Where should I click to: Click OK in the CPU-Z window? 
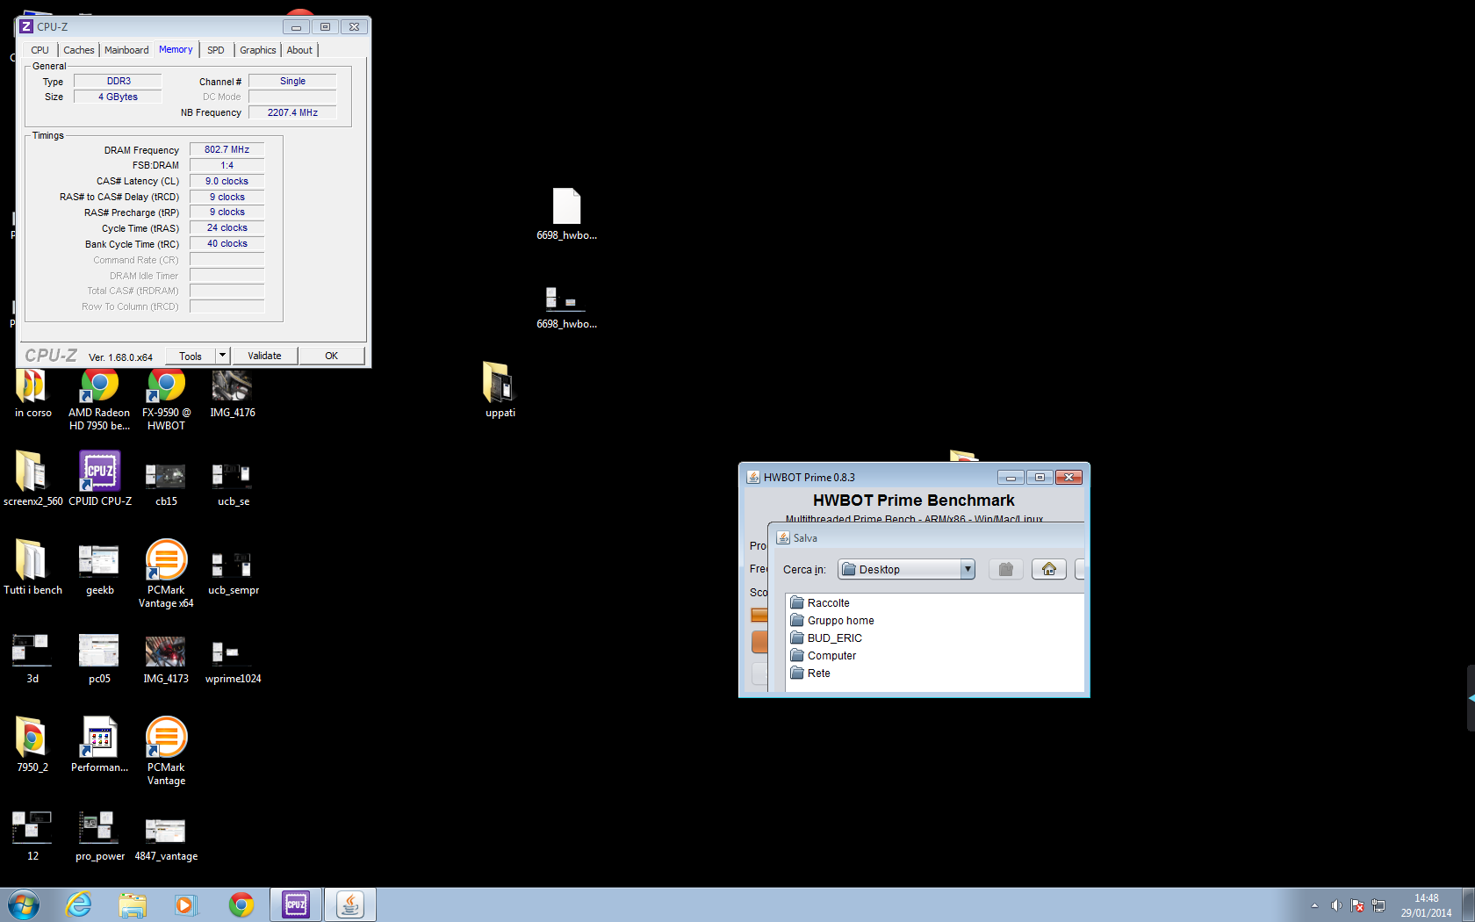[x=331, y=356]
